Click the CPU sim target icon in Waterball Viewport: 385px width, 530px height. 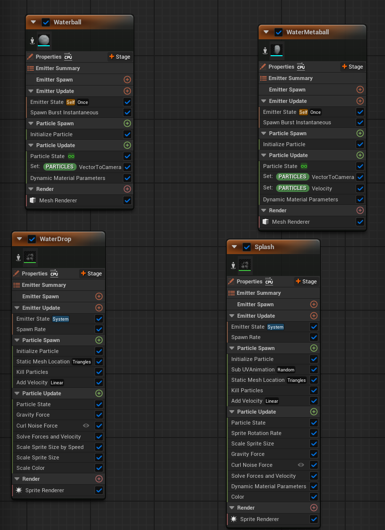pos(68,57)
